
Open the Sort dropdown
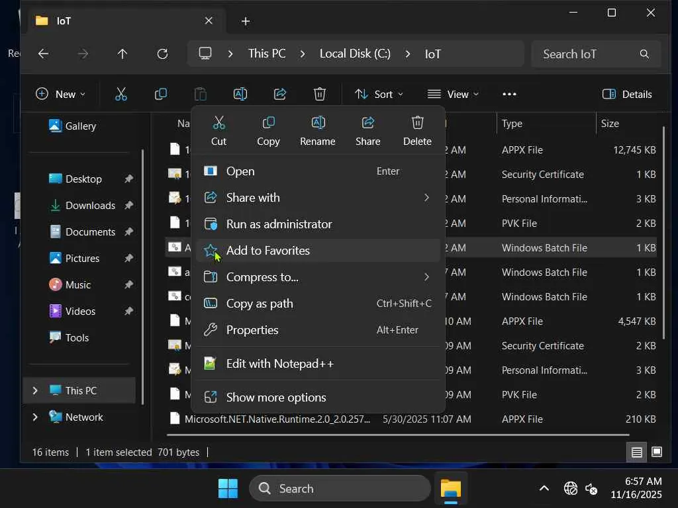click(379, 94)
